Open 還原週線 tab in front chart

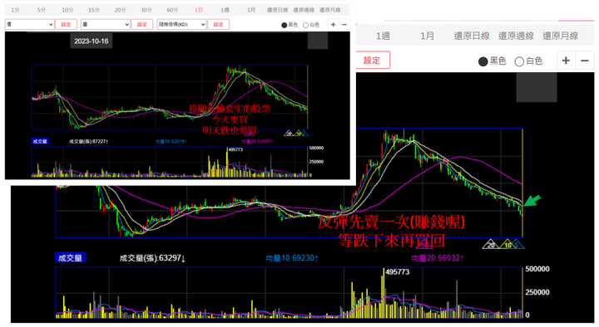304,10
